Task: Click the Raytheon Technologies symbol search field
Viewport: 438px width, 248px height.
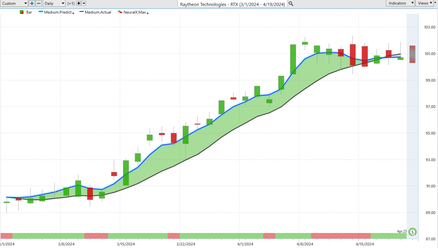Action: click(x=232, y=4)
